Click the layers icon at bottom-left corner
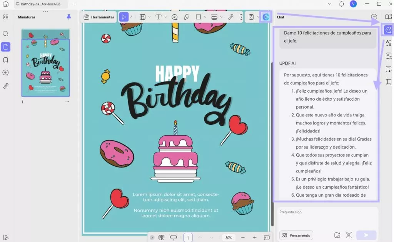 click(5, 237)
